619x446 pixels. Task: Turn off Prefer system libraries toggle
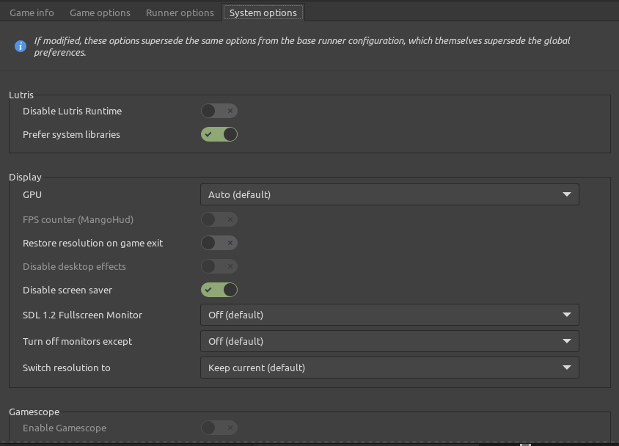coord(219,134)
